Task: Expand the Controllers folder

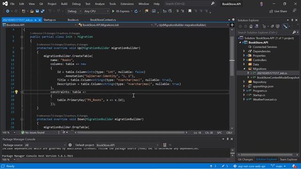Action: (x=244, y=60)
